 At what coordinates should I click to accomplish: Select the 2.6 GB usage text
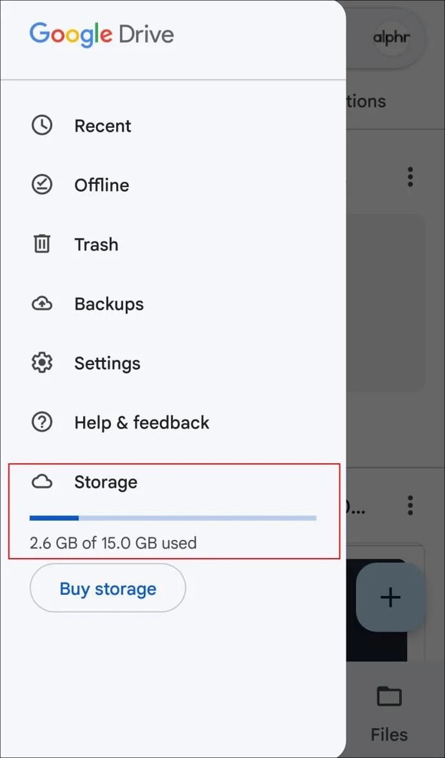click(x=113, y=543)
